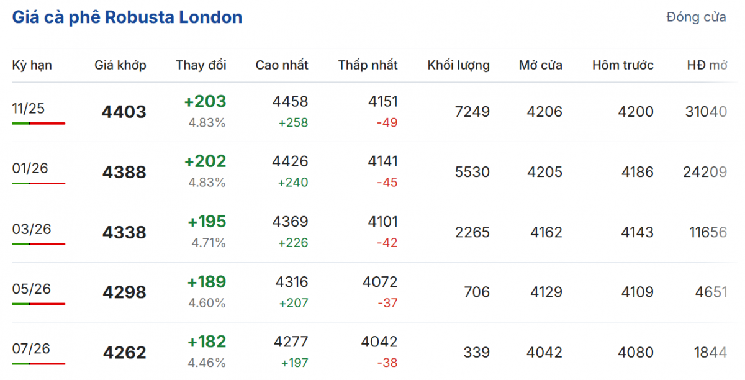The width and height of the screenshot is (745, 380).
Task: Click the price range bar under 11/25
Action: pos(38,124)
